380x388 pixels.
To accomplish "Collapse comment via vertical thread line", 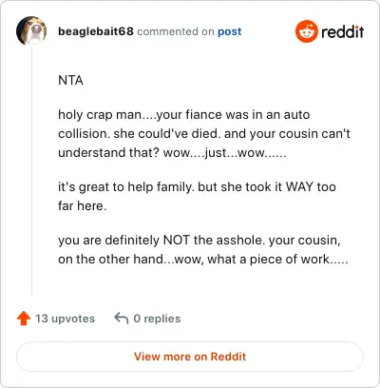I will click(31, 171).
